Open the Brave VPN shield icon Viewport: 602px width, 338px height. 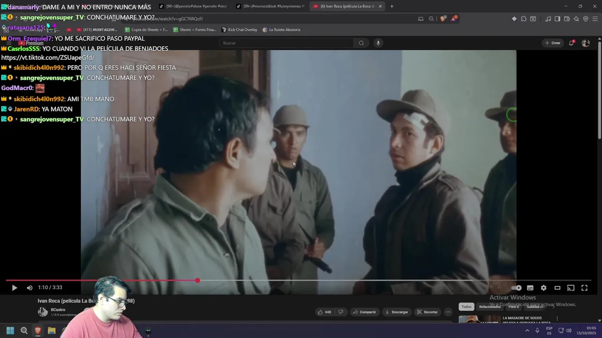(586, 19)
